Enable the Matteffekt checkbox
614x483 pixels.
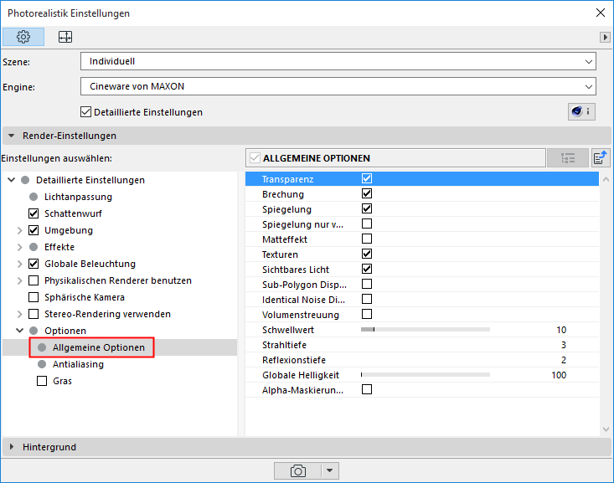367,239
